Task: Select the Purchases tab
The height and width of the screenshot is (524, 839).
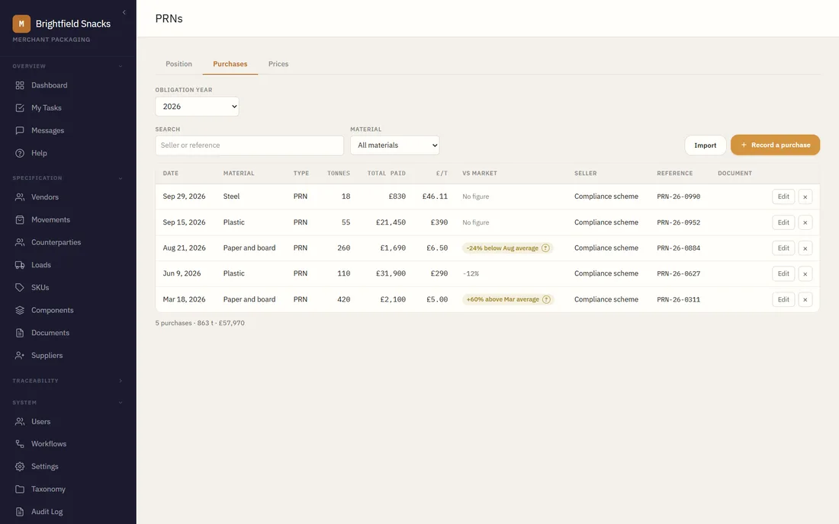Action: 230,64
